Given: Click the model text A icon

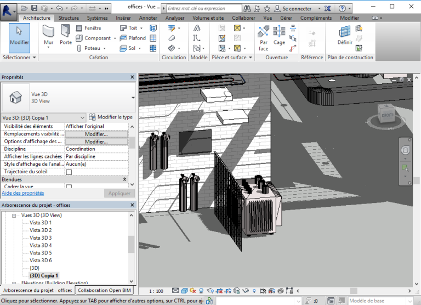Looking at the screenshot, I should [x=197, y=28].
